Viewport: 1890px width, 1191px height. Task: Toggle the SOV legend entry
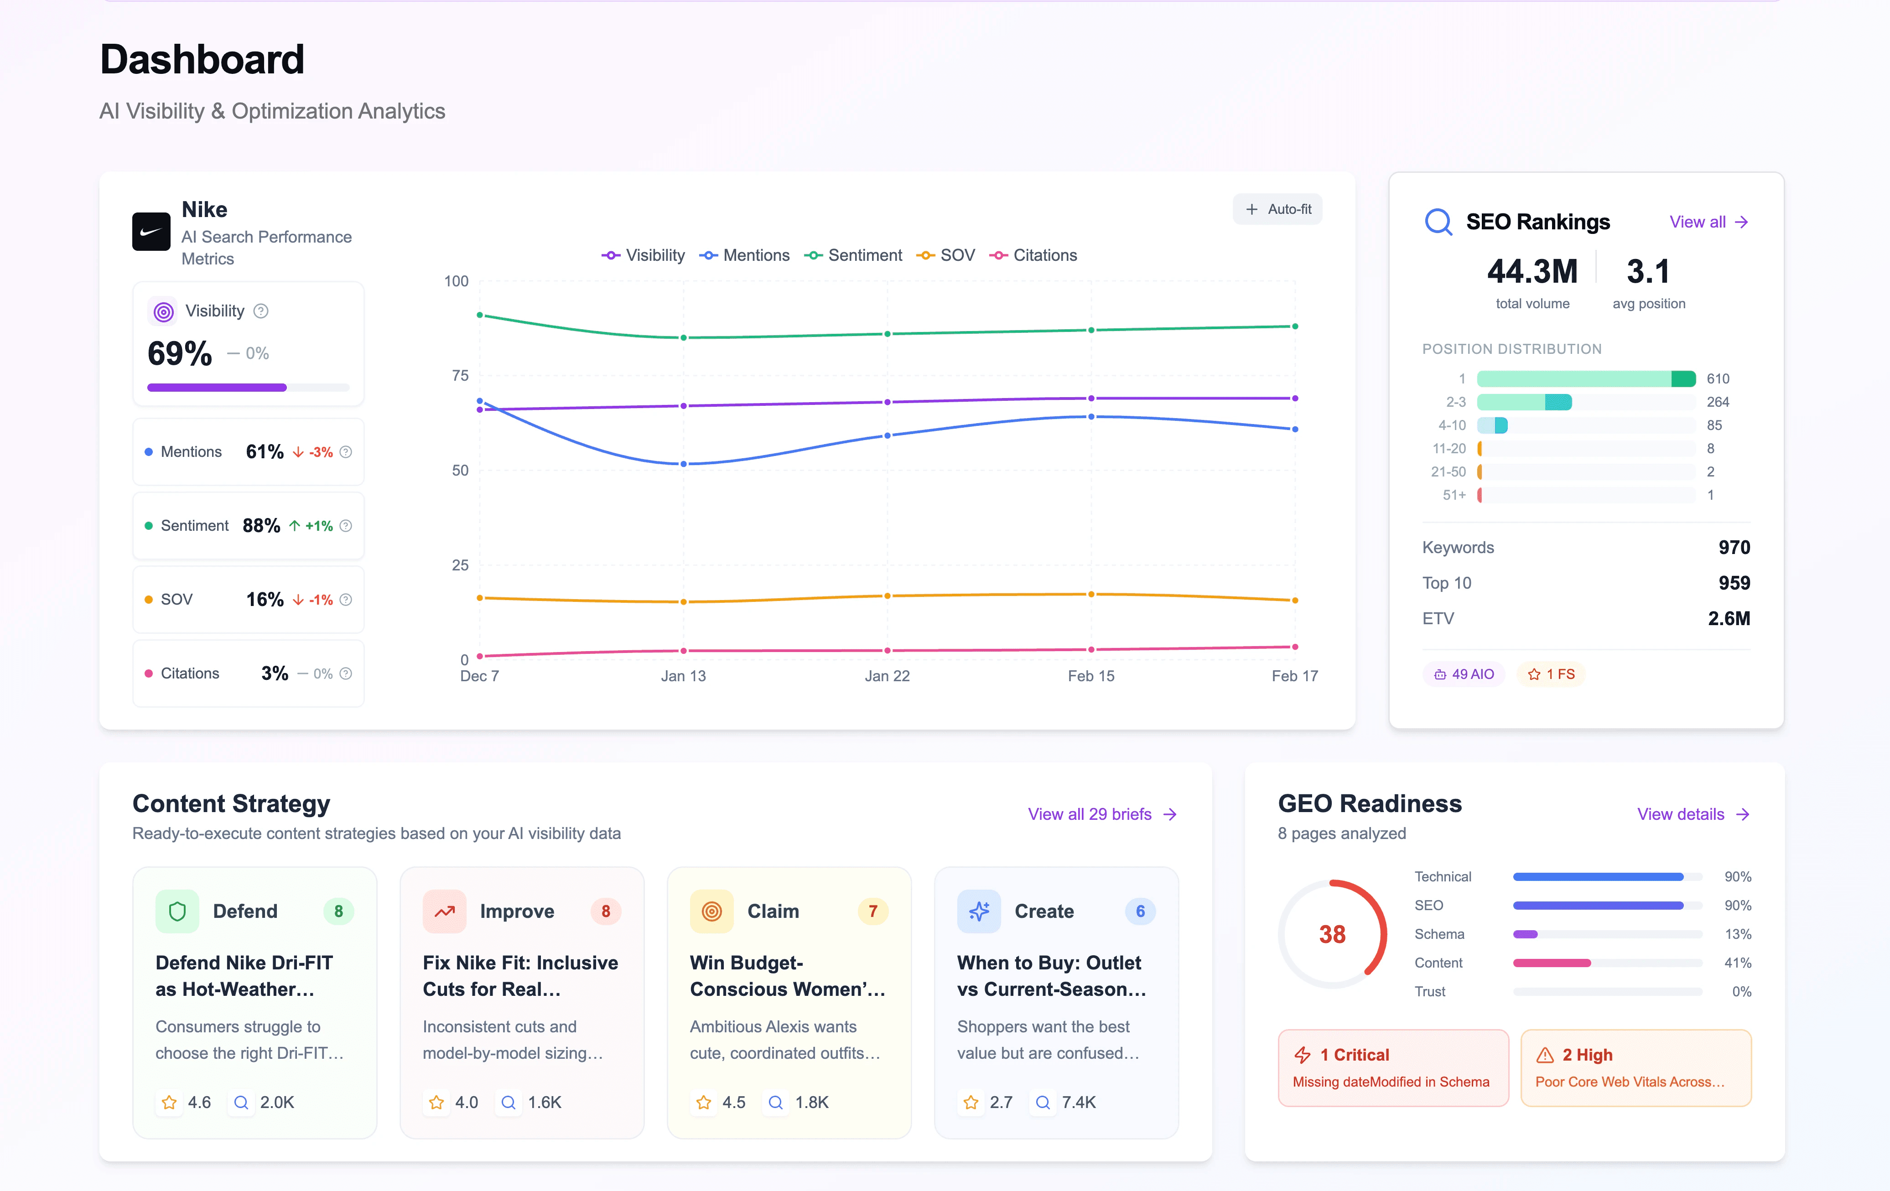946,255
